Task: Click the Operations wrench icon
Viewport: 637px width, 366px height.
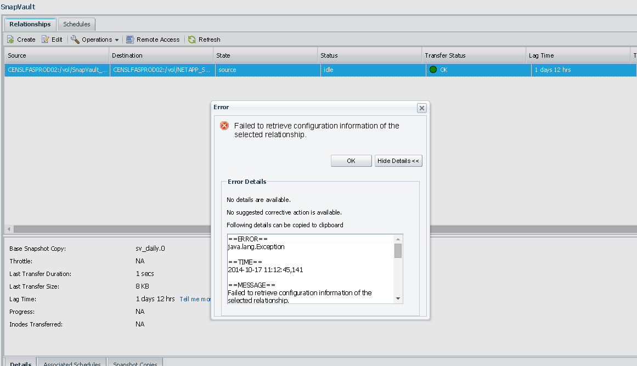Action: (75, 40)
